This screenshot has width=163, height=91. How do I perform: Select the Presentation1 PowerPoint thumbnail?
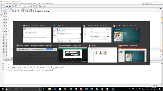(x=132, y=54)
